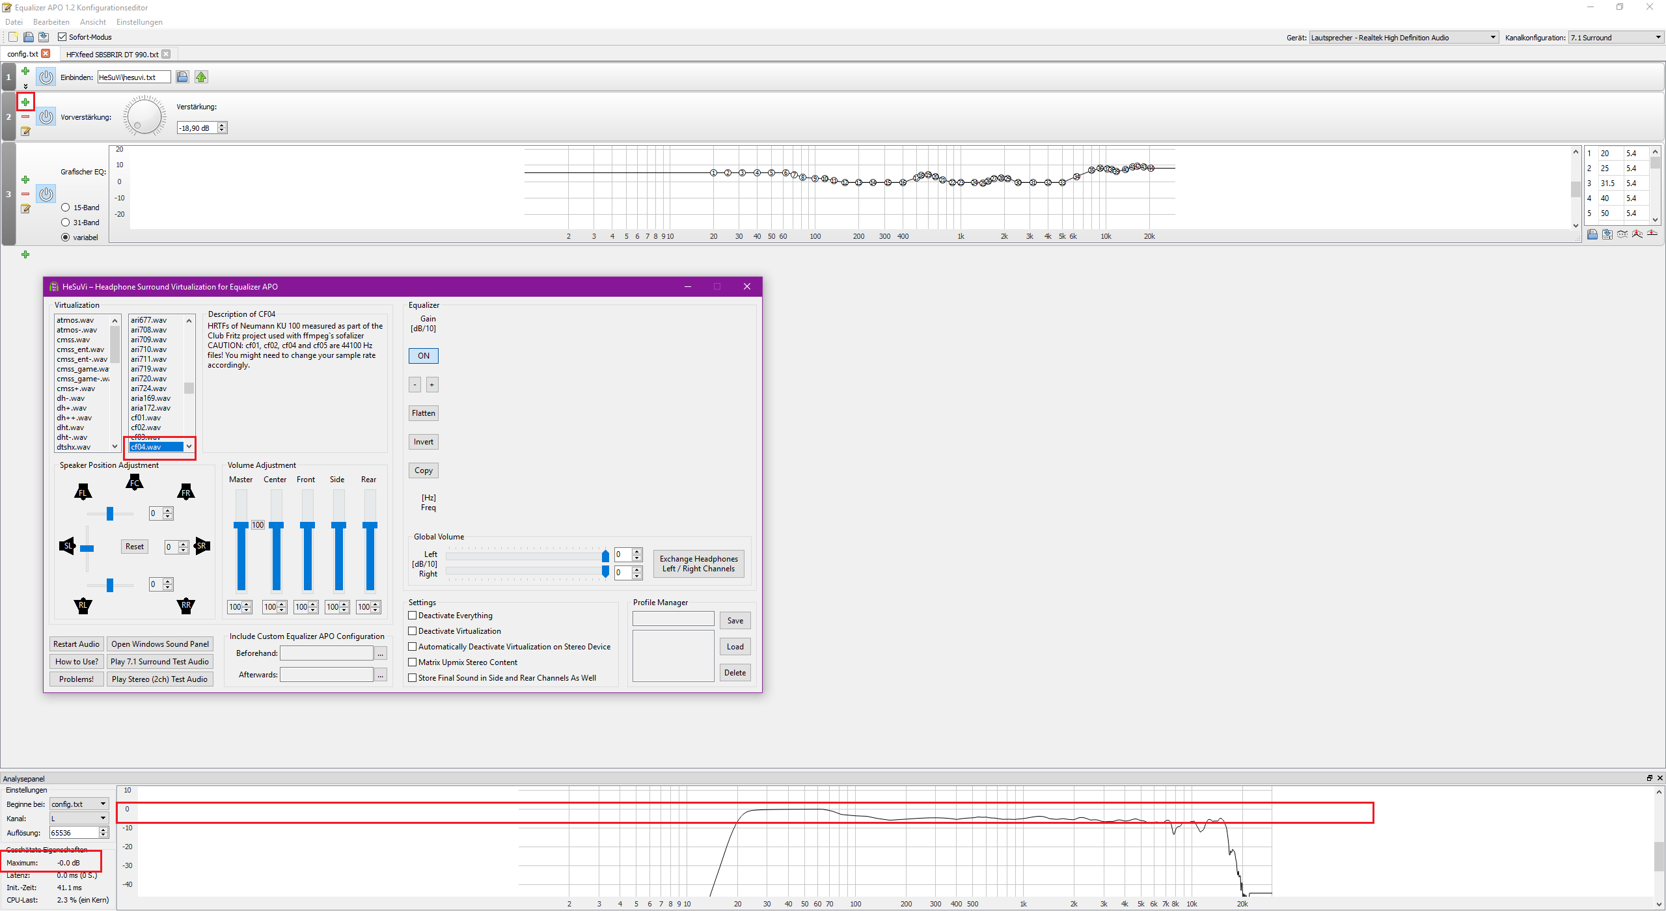Screen dimensions: 1666x911
Task: Toggle power button for Vorverstärkung filter
Action: tap(46, 117)
